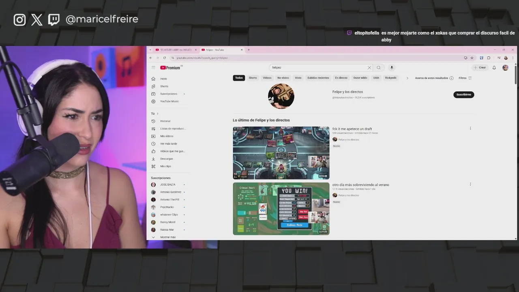Select the Utbh filter chip
This screenshot has width=519, height=292.
click(376, 78)
